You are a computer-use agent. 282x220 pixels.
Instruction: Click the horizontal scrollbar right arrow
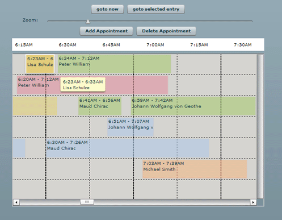click(x=253, y=202)
